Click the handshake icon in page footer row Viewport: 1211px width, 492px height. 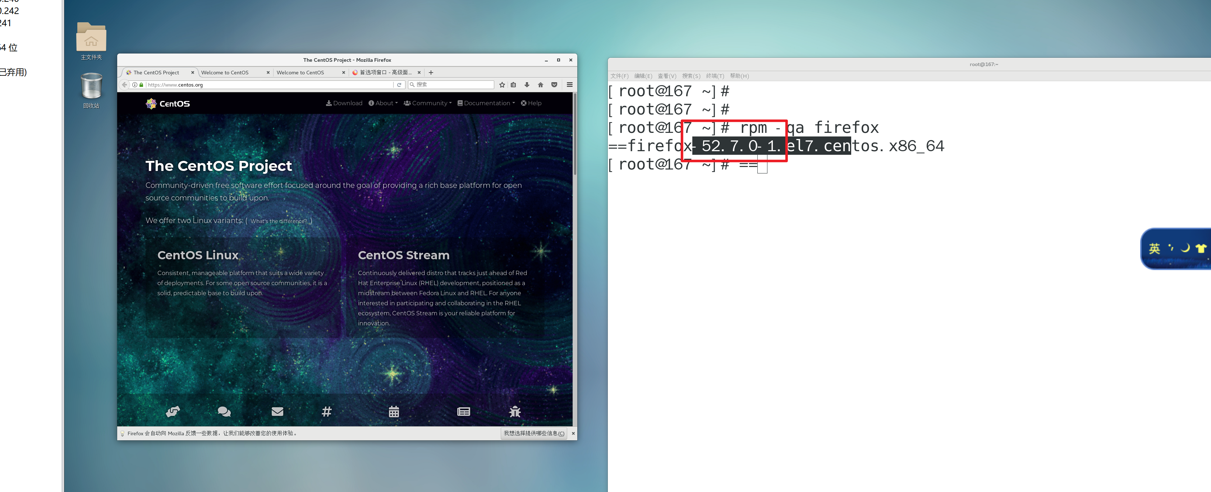point(173,412)
